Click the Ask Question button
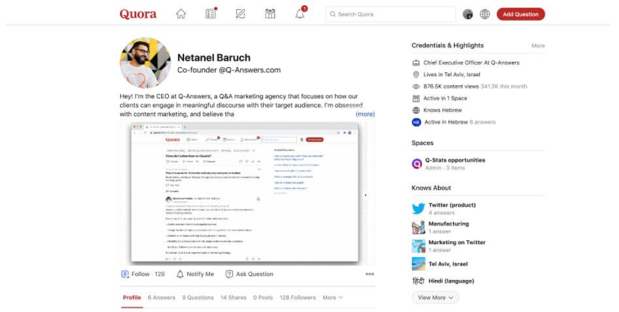This screenshot has height=312, width=619. (x=249, y=274)
